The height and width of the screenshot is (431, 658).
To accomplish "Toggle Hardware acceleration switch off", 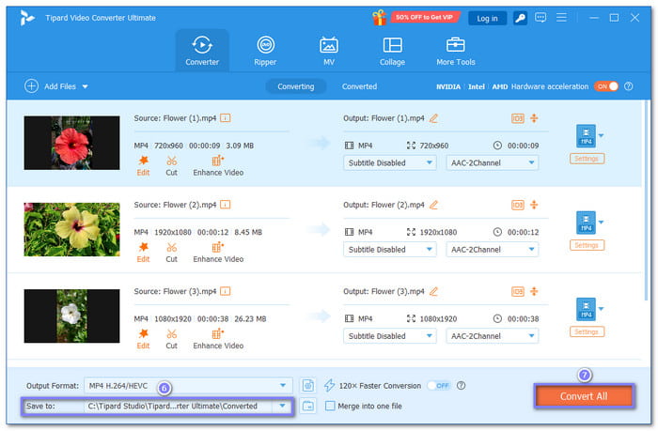I will [605, 86].
